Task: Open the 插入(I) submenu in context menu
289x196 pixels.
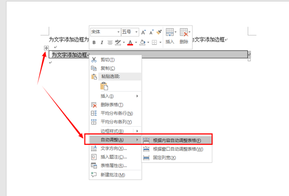Action: tap(115, 96)
